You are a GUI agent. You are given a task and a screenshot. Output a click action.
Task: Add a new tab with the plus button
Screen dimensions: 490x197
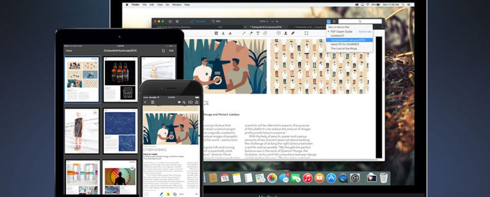[383, 27]
